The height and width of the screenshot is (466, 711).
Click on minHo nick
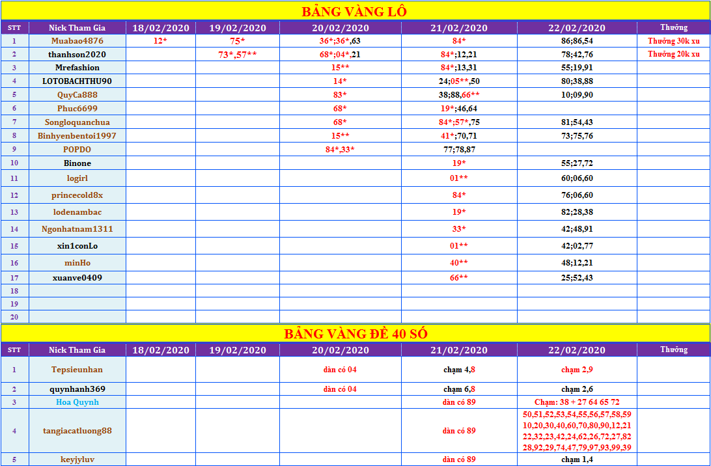(x=77, y=262)
